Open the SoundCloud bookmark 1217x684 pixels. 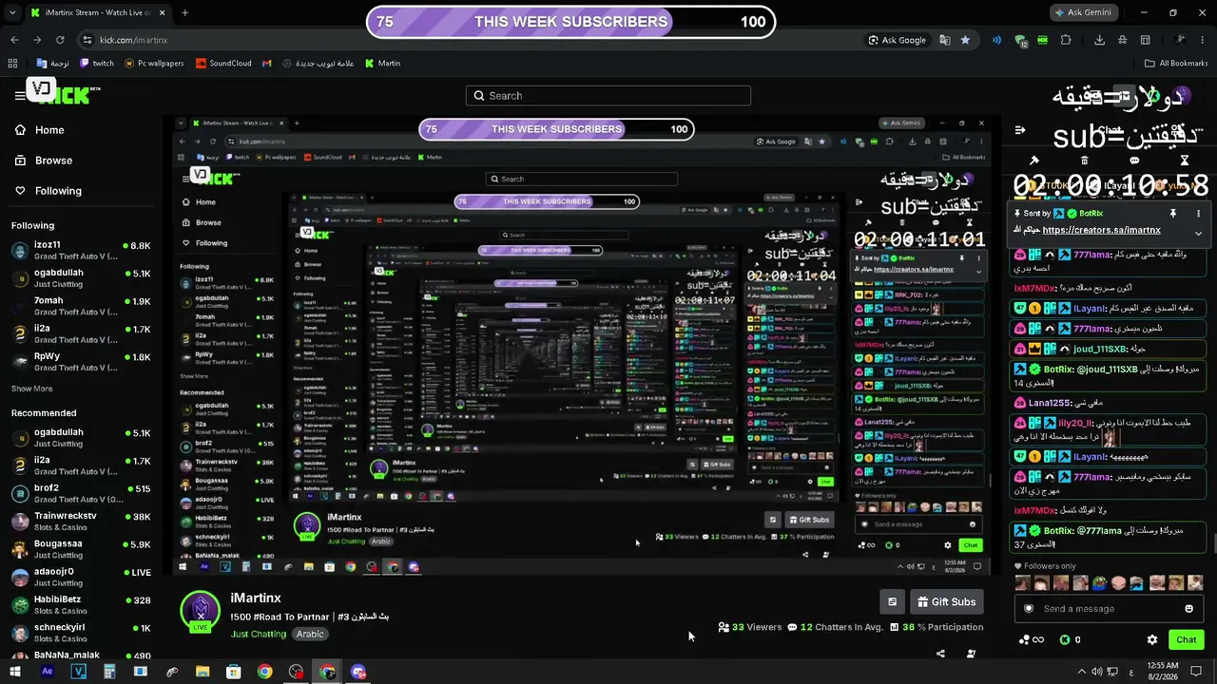click(x=223, y=64)
